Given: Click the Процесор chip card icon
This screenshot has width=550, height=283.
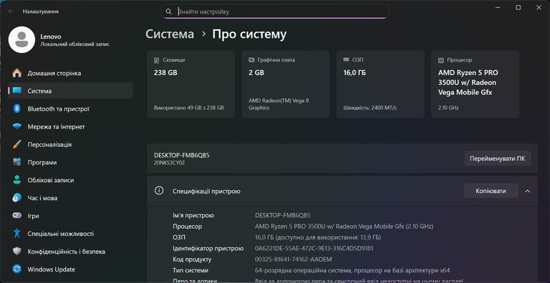Looking at the screenshot, I should [441, 60].
